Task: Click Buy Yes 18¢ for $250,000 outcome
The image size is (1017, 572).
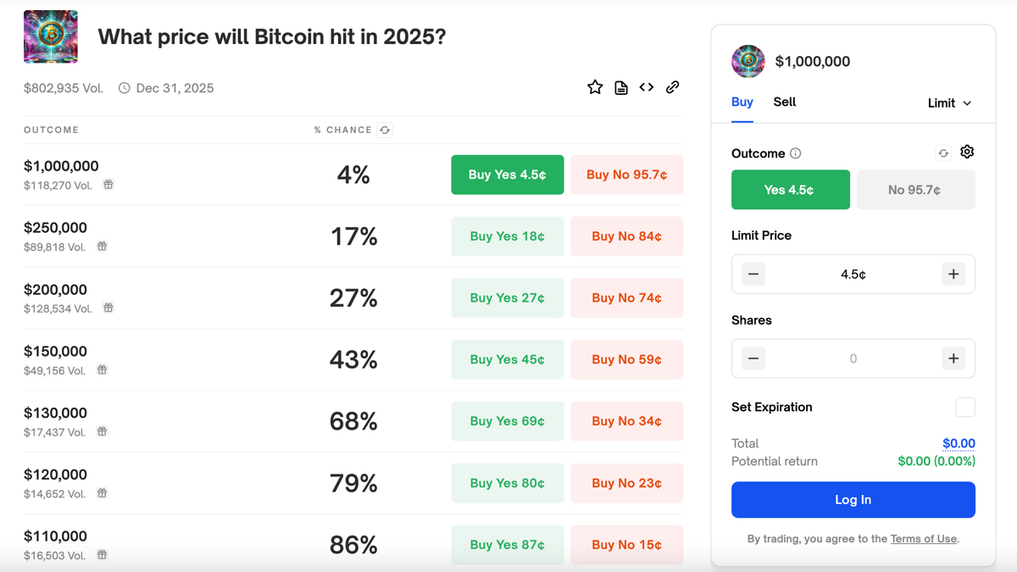Action: point(507,236)
